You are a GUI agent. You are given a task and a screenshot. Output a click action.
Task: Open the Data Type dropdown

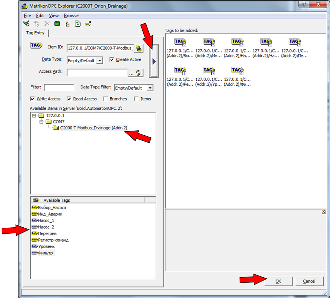point(100,61)
